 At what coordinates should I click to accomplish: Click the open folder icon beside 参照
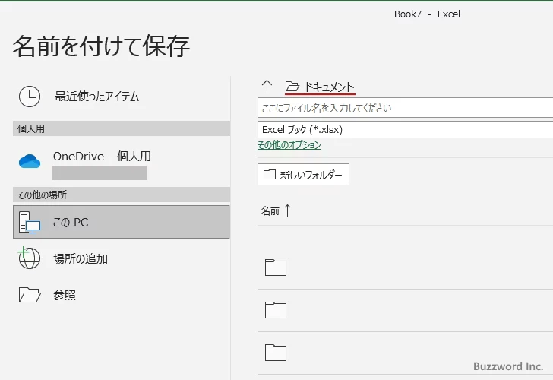pos(30,295)
